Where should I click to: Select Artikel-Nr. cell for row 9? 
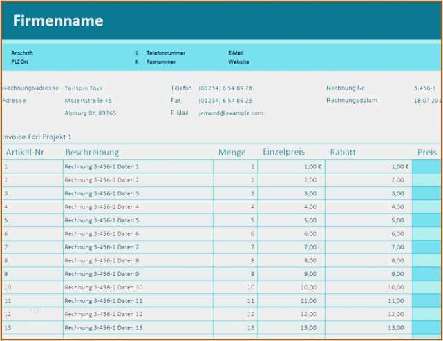(32, 274)
